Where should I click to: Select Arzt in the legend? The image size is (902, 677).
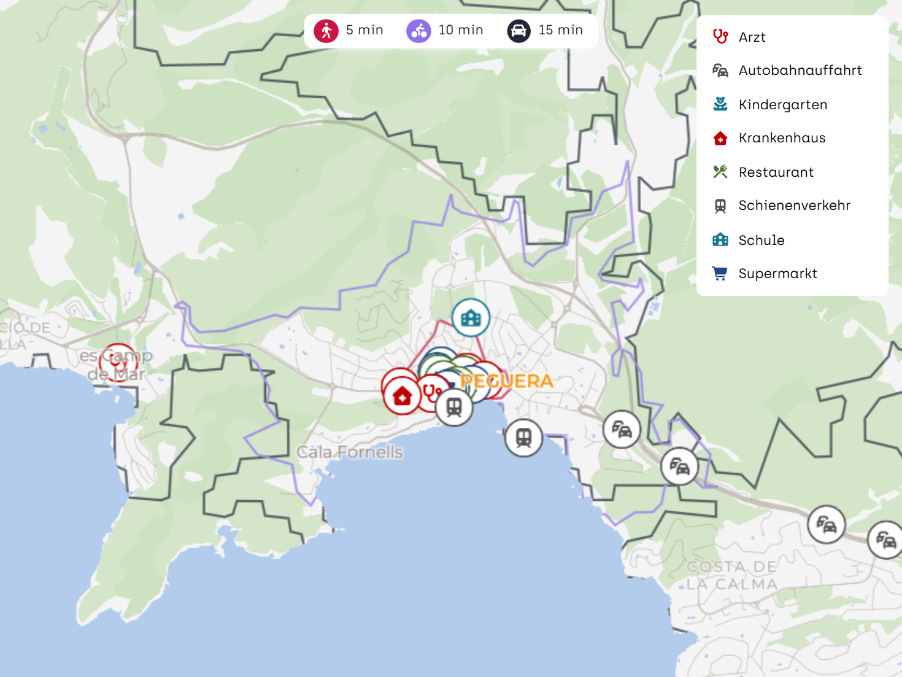tap(752, 37)
